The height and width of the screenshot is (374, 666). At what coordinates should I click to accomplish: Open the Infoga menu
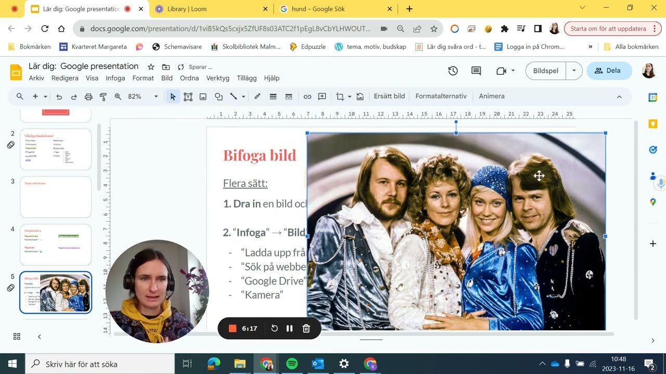pyautogui.click(x=116, y=78)
